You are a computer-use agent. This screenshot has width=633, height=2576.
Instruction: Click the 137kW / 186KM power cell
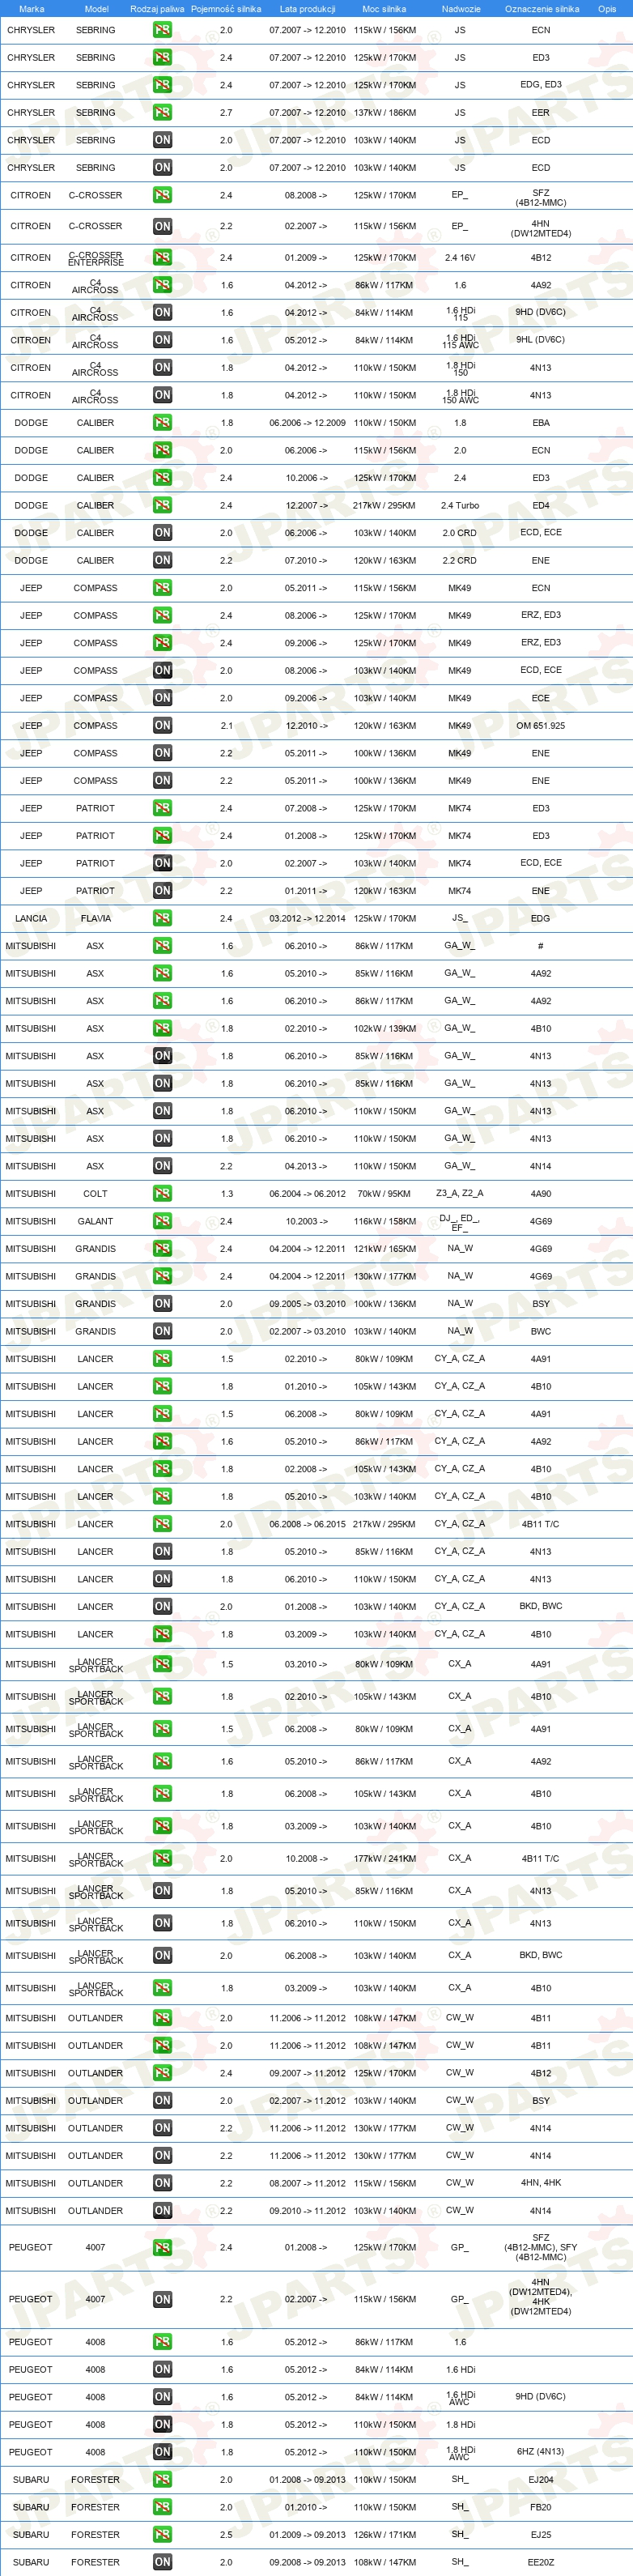[x=384, y=113]
